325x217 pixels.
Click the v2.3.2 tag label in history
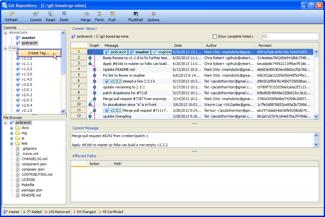113,81
